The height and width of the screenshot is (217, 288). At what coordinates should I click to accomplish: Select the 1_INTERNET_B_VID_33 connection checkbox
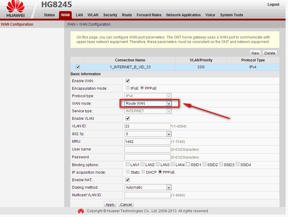78,67
